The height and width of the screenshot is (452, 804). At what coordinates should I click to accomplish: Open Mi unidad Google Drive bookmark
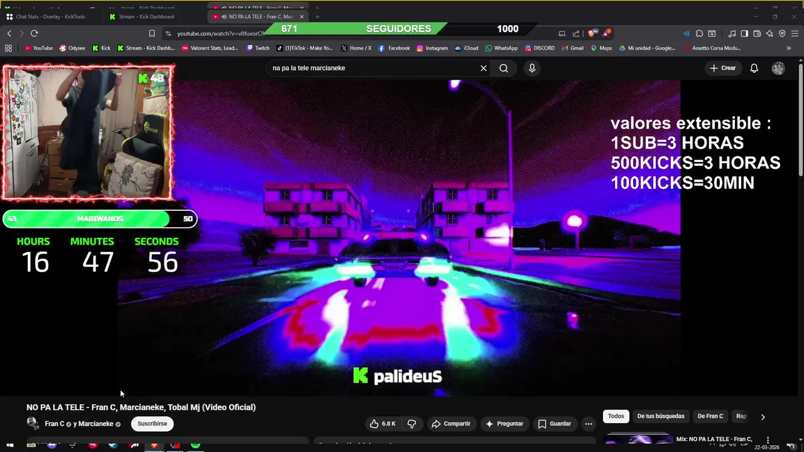pyautogui.click(x=647, y=48)
